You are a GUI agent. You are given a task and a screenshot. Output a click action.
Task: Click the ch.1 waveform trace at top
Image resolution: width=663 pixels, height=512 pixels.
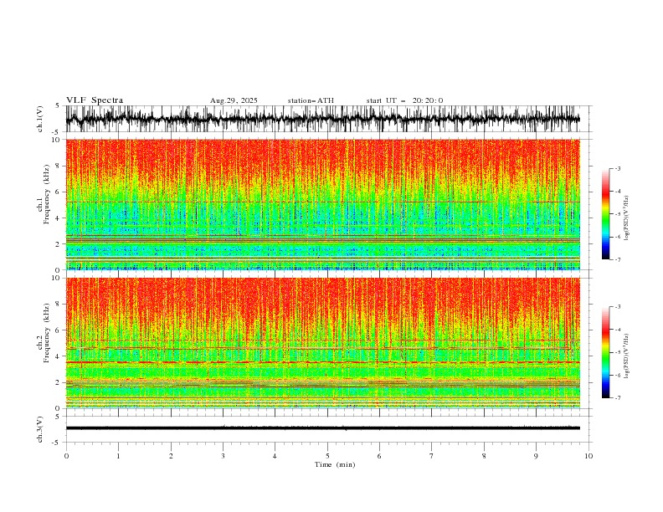322,119
